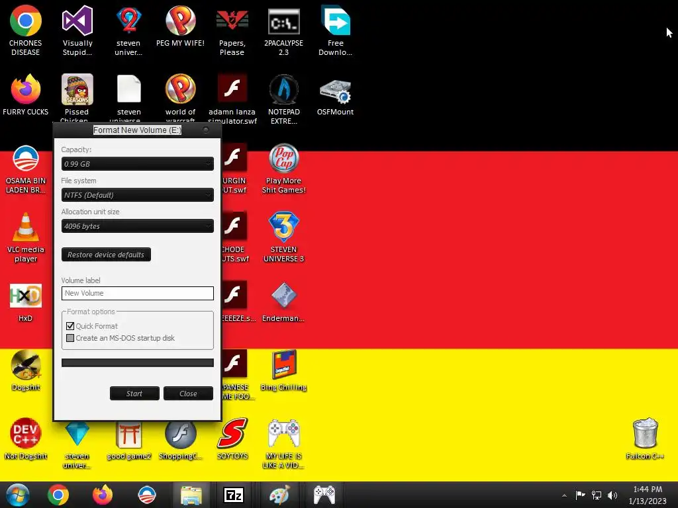Image resolution: width=678 pixels, height=508 pixels.
Task: Open gamepad icon on the taskbar
Action: click(x=324, y=495)
